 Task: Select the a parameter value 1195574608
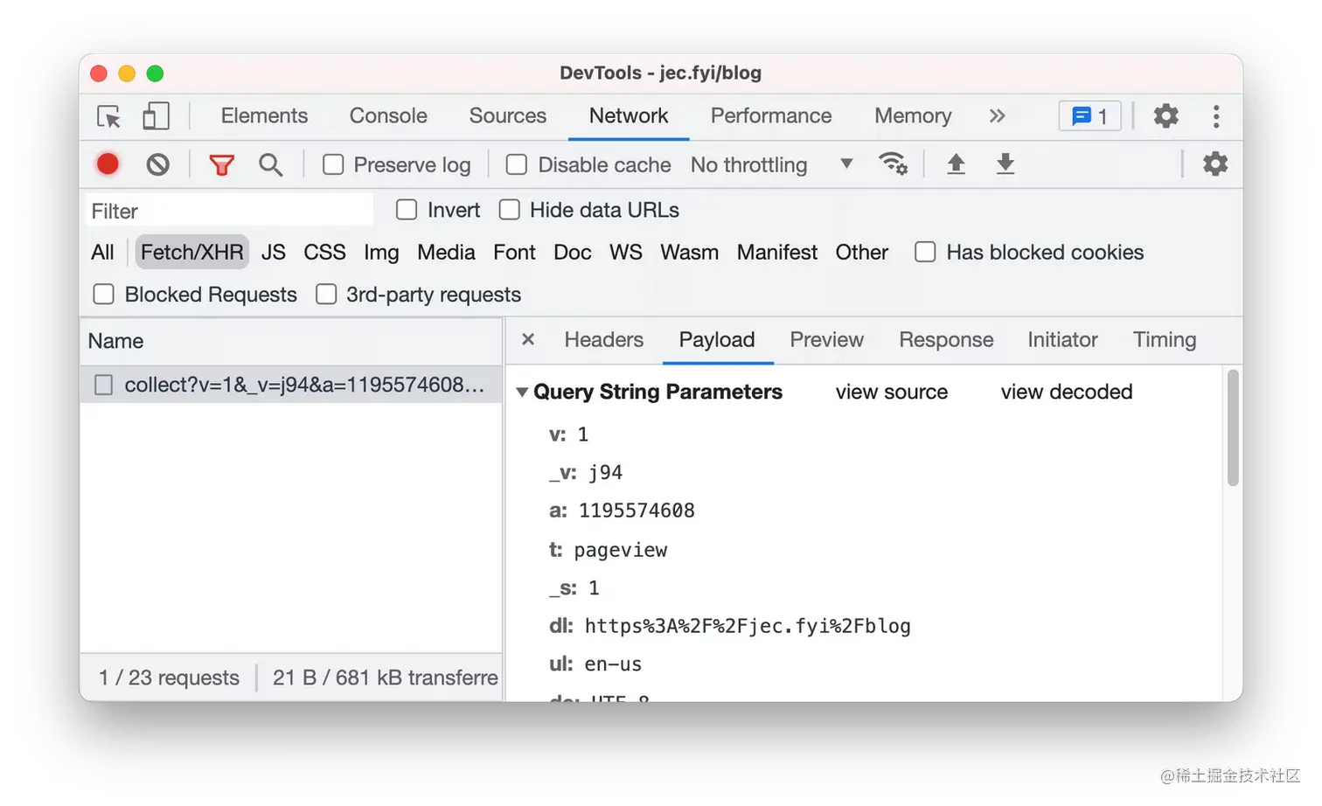[x=637, y=511]
